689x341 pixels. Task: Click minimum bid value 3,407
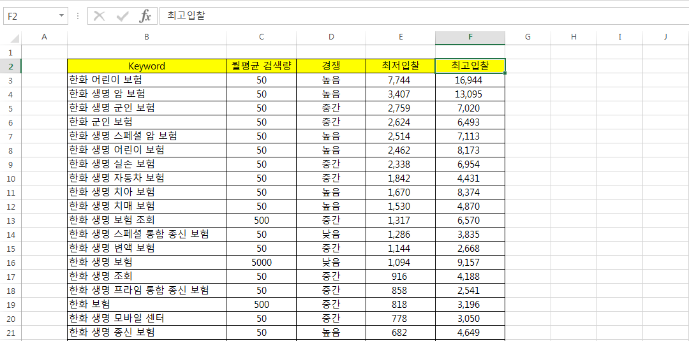(401, 94)
